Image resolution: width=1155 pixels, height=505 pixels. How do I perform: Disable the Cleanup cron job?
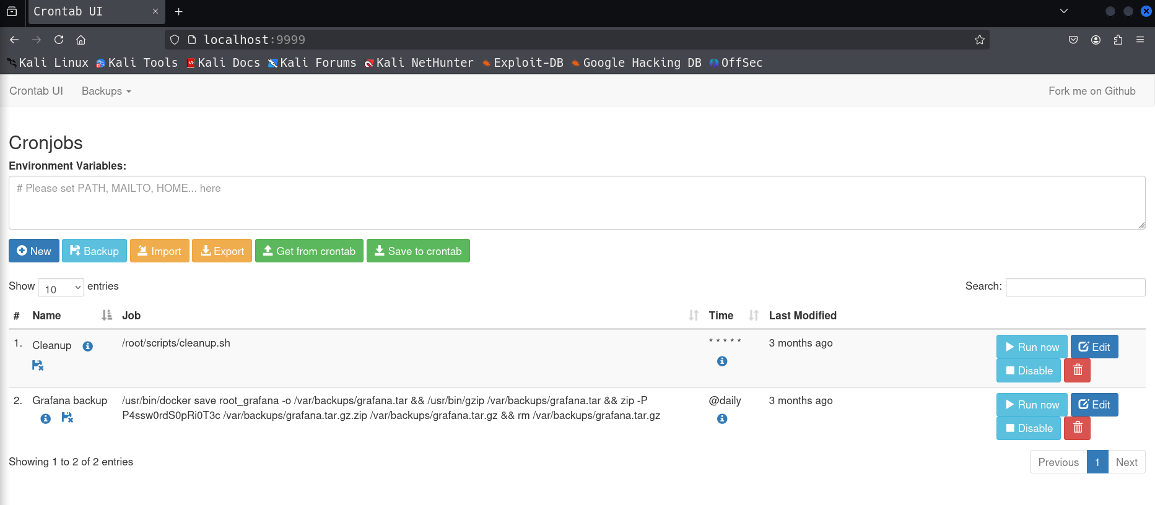tap(1029, 370)
